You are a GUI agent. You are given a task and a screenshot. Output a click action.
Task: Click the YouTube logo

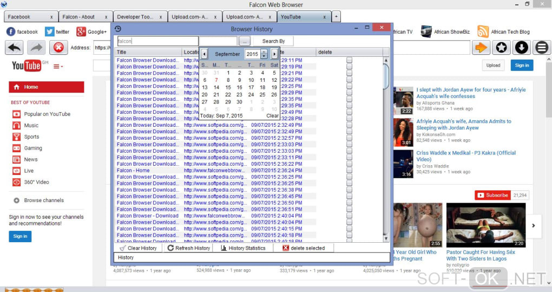26,66
